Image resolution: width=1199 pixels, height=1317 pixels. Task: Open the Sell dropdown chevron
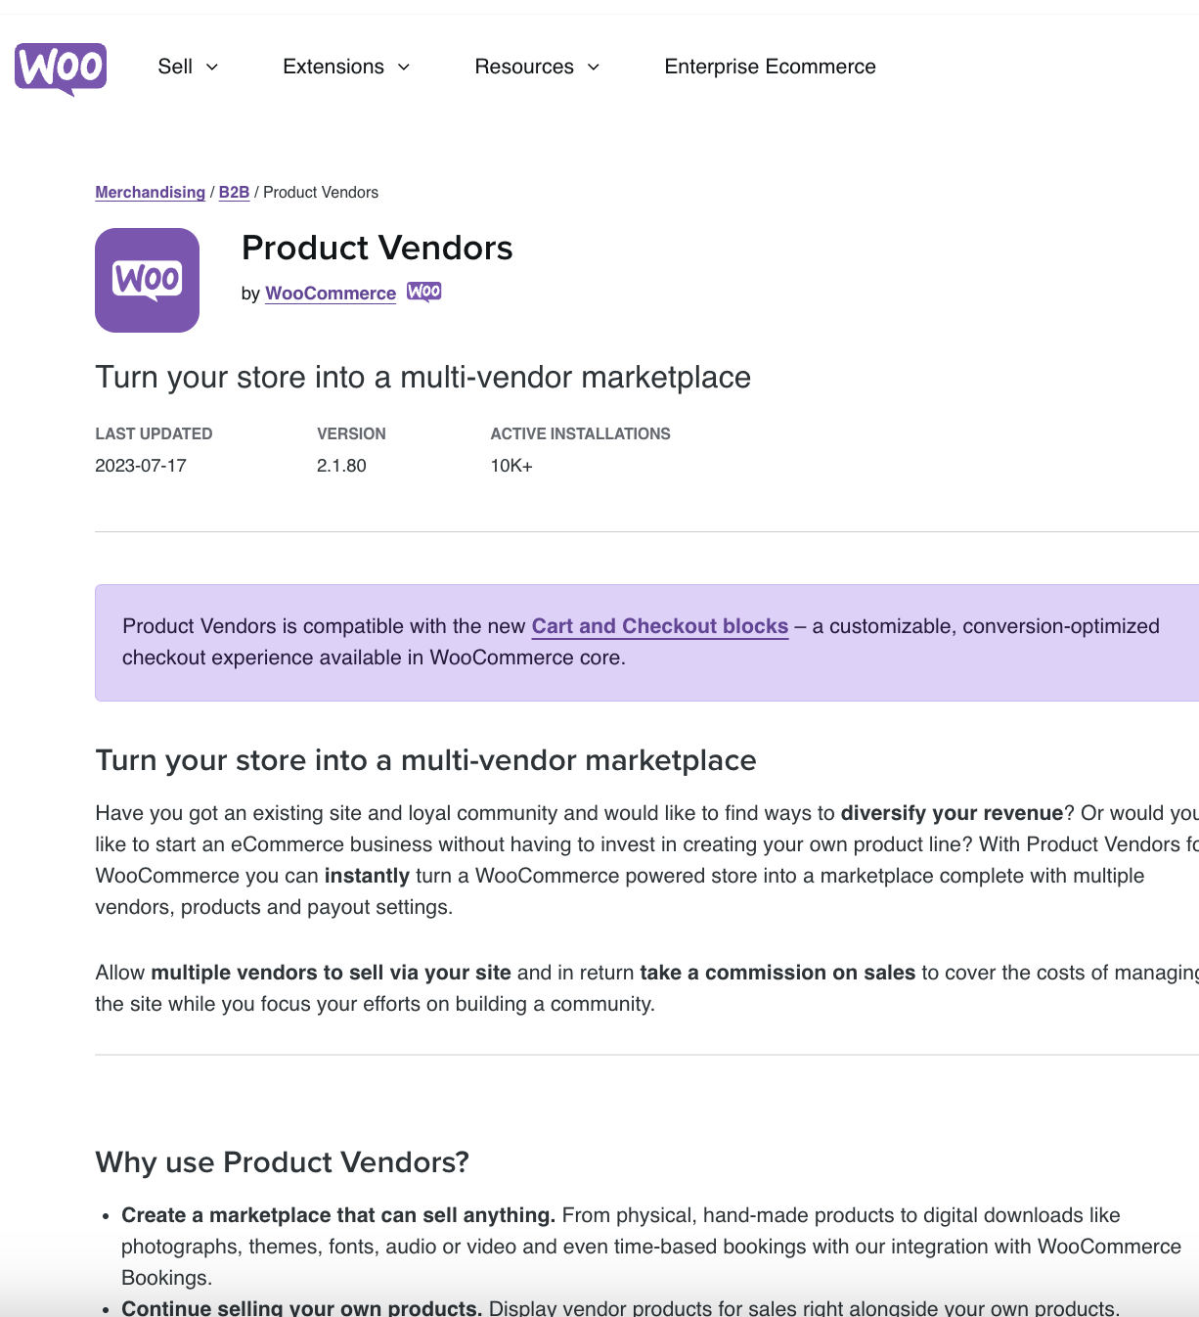213,67
